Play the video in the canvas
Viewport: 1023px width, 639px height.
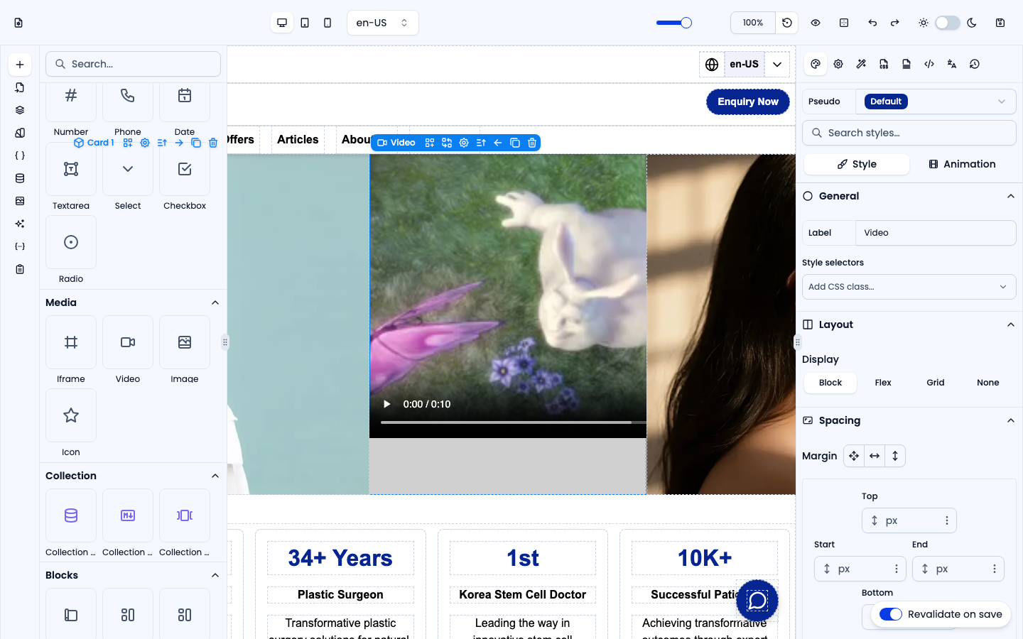pos(387,404)
